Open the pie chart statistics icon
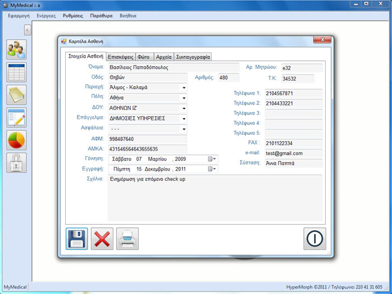This screenshot has width=392, height=294. pyautogui.click(x=16, y=140)
